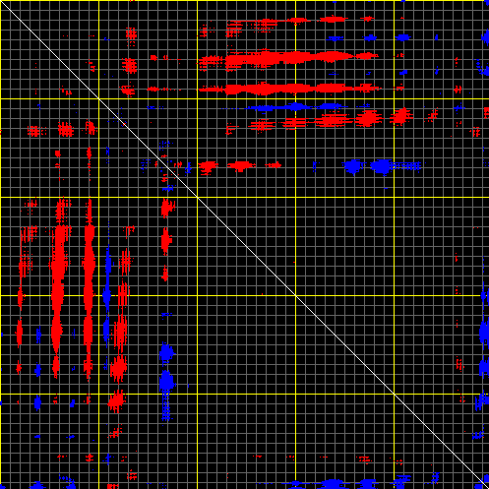Click the tallest thick red vertical streak
This screenshot has width=489, height=489.
tap(58, 288)
